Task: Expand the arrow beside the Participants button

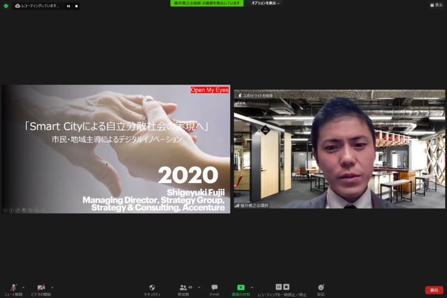Action: 199,287
